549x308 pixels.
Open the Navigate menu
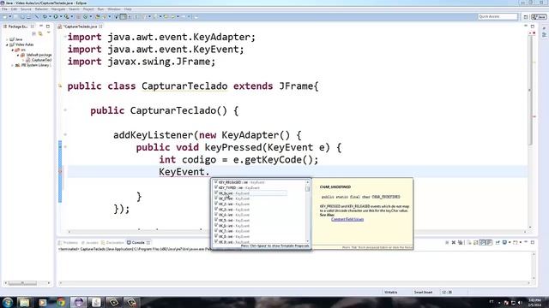point(58,9)
